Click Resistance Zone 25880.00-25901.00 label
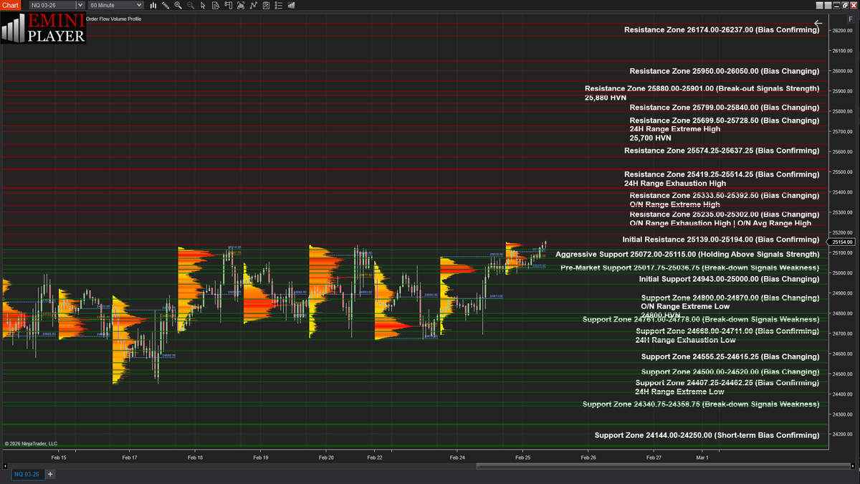This screenshot has height=484, width=860. click(702, 88)
